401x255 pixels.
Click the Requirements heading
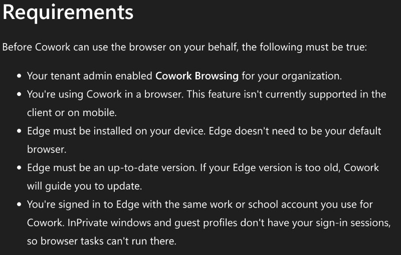tap(68, 12)
